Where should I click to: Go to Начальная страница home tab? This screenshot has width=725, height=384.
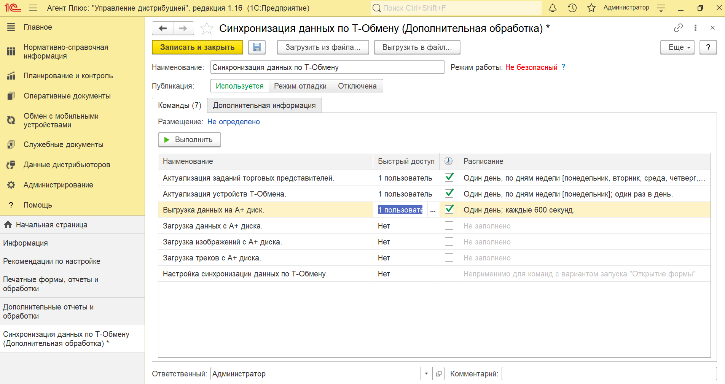pyautogui.click(x=72, y=225)
